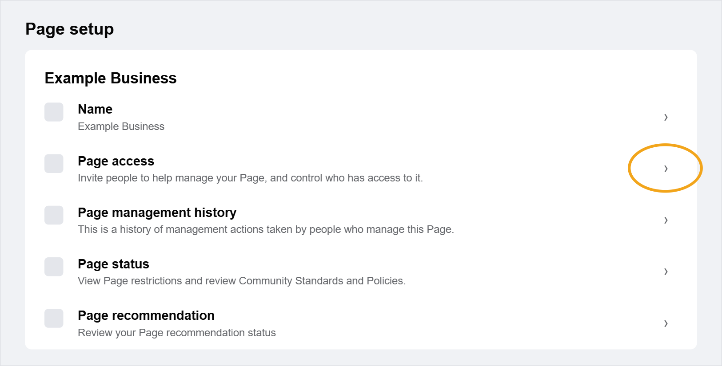Image resolution: width=722 pixels, height=366 pixels.
Task: Click the chevron on the Page status row
Action: tap(666, 272)
